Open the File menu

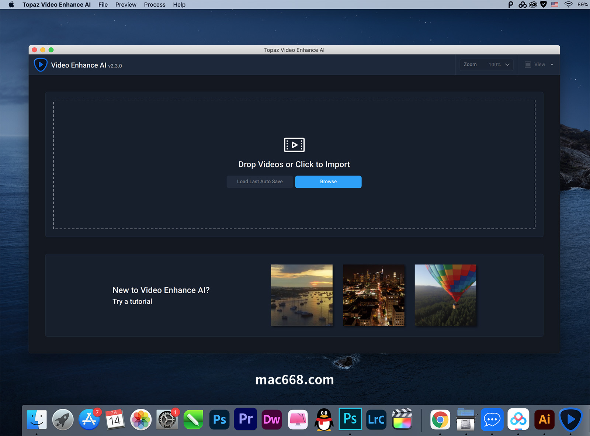pos(103,4)
